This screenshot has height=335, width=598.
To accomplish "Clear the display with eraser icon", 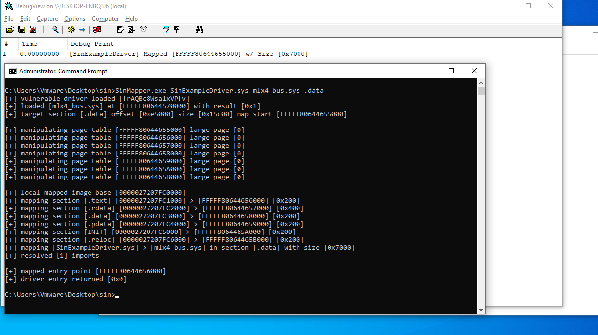I will pos(120,30).
